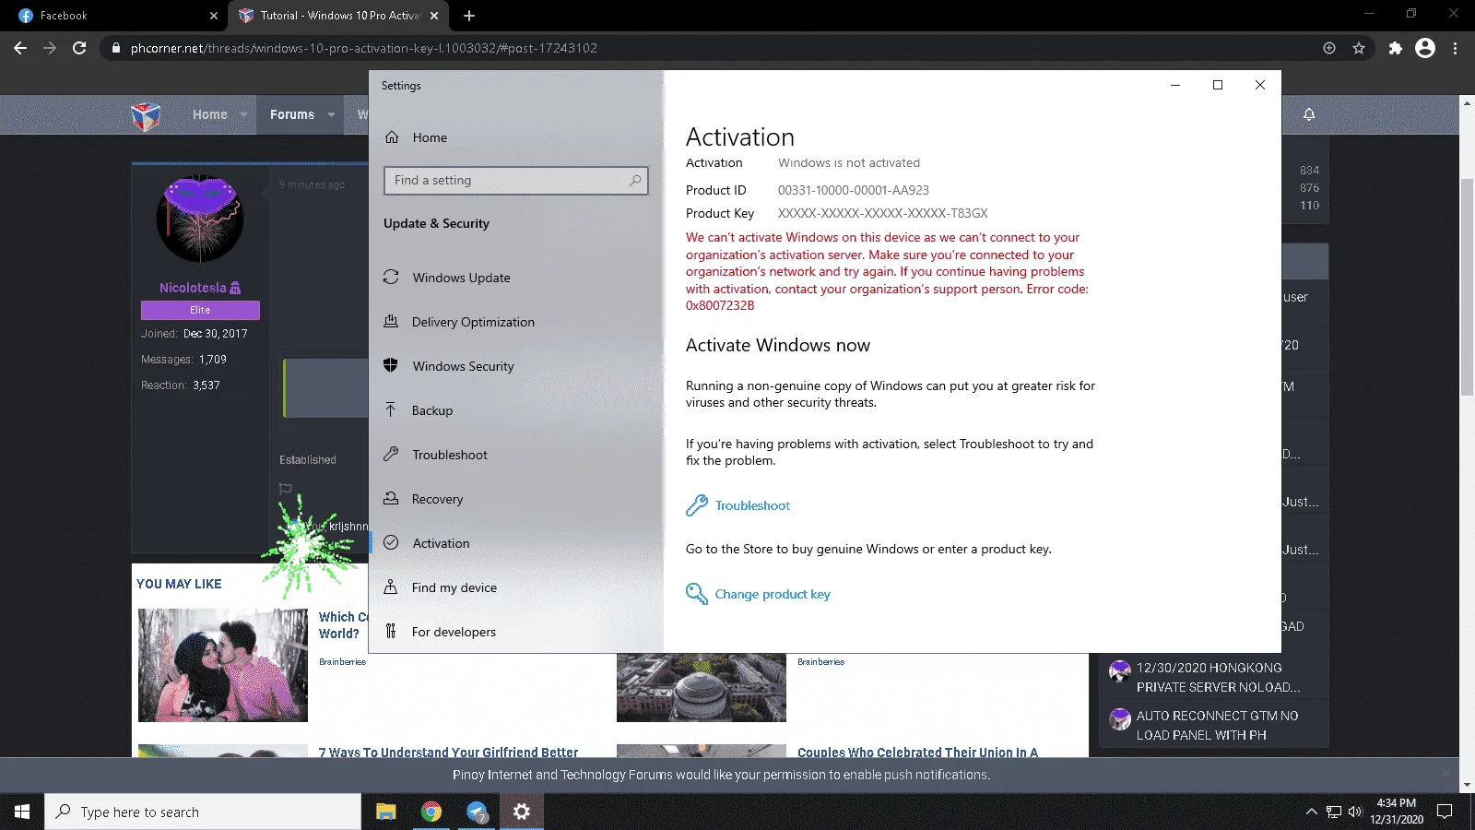
Task: Select Activation in the sidebar
Action: (x=427, y=543)
